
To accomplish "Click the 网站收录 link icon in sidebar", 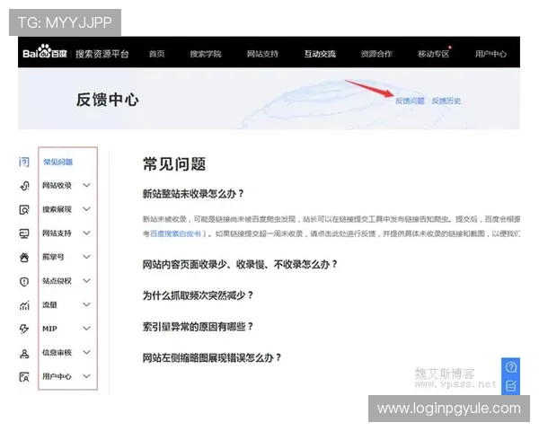I will tap(24, 186).
